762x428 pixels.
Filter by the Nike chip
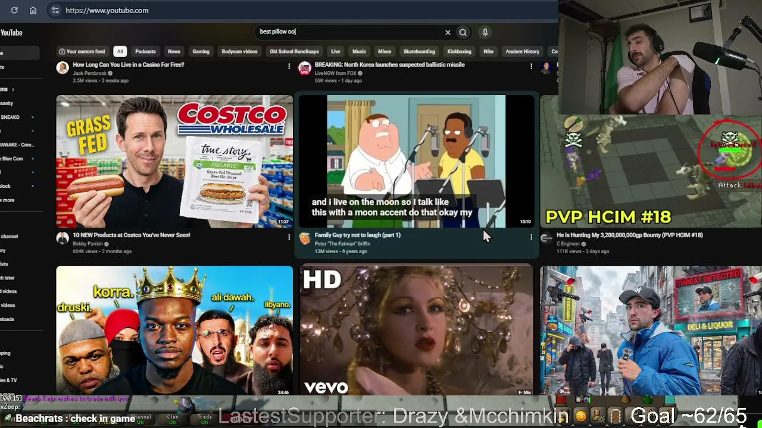[488, 52]
